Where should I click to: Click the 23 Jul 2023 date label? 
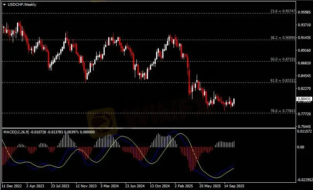pyautogui.click(x=60, y=186)
